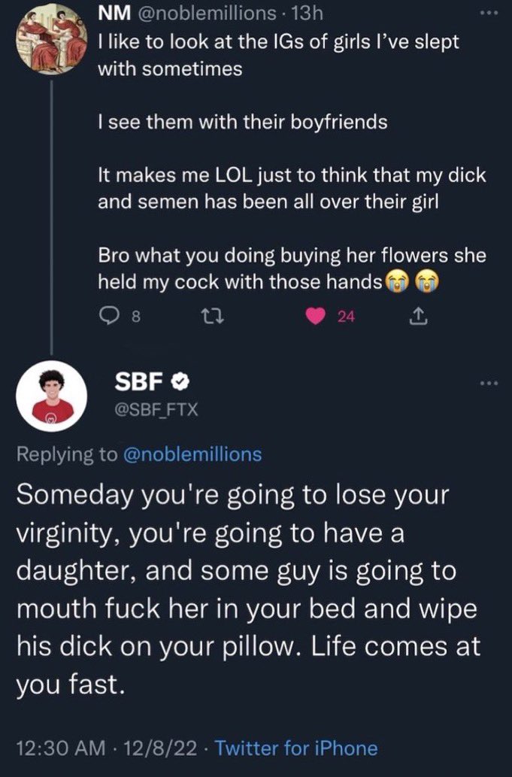Screen dimensions: 512x777
Task: Open the @SBF_FTX handle
Action: (x=156, y=409)
